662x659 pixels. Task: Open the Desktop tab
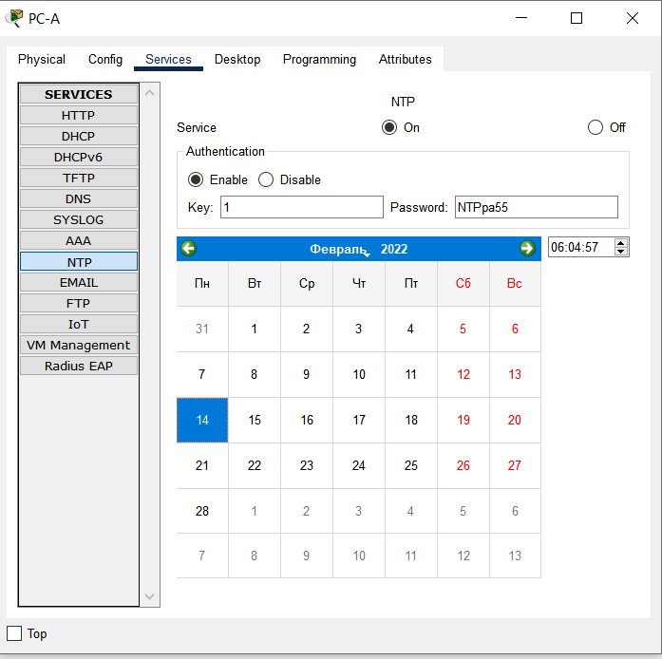coord(237,59)
